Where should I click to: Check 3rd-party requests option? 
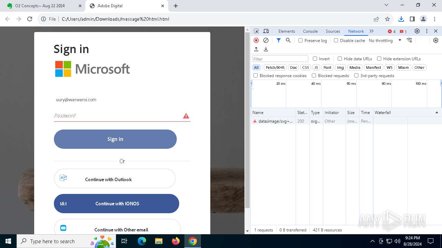356,75
